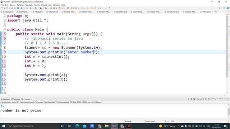Toggle Mark Occurrences in the toolbar
230x129 pixels.
(x=71, y=8)
